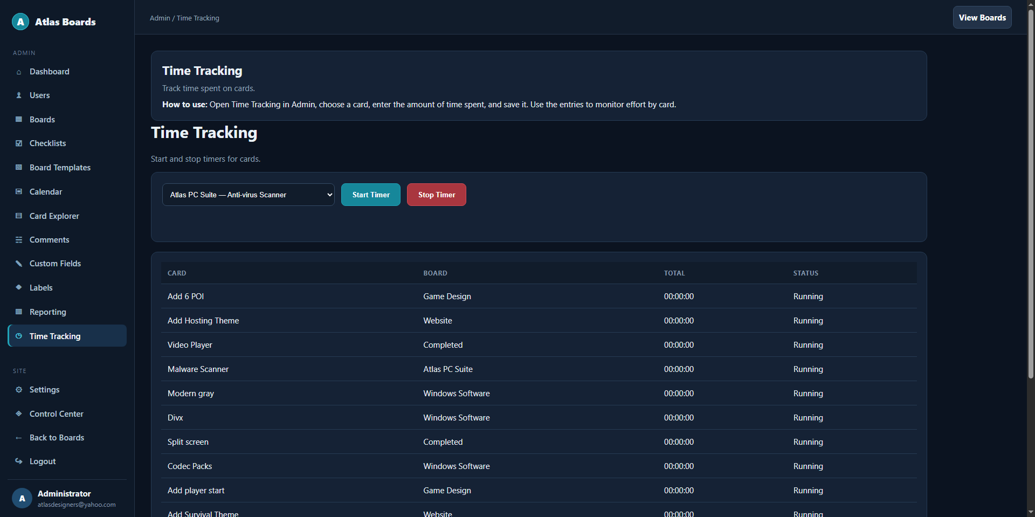This screenshot has height=517, width=1035.
Task: Open Card Explorer from sidebar
Action: [67, 216]
